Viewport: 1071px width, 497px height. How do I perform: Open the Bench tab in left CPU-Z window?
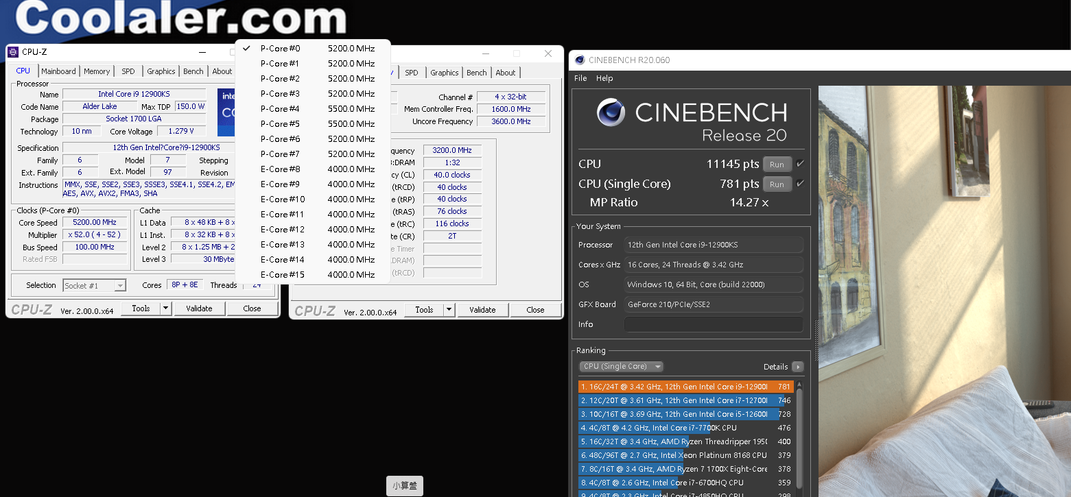(193, 71)
